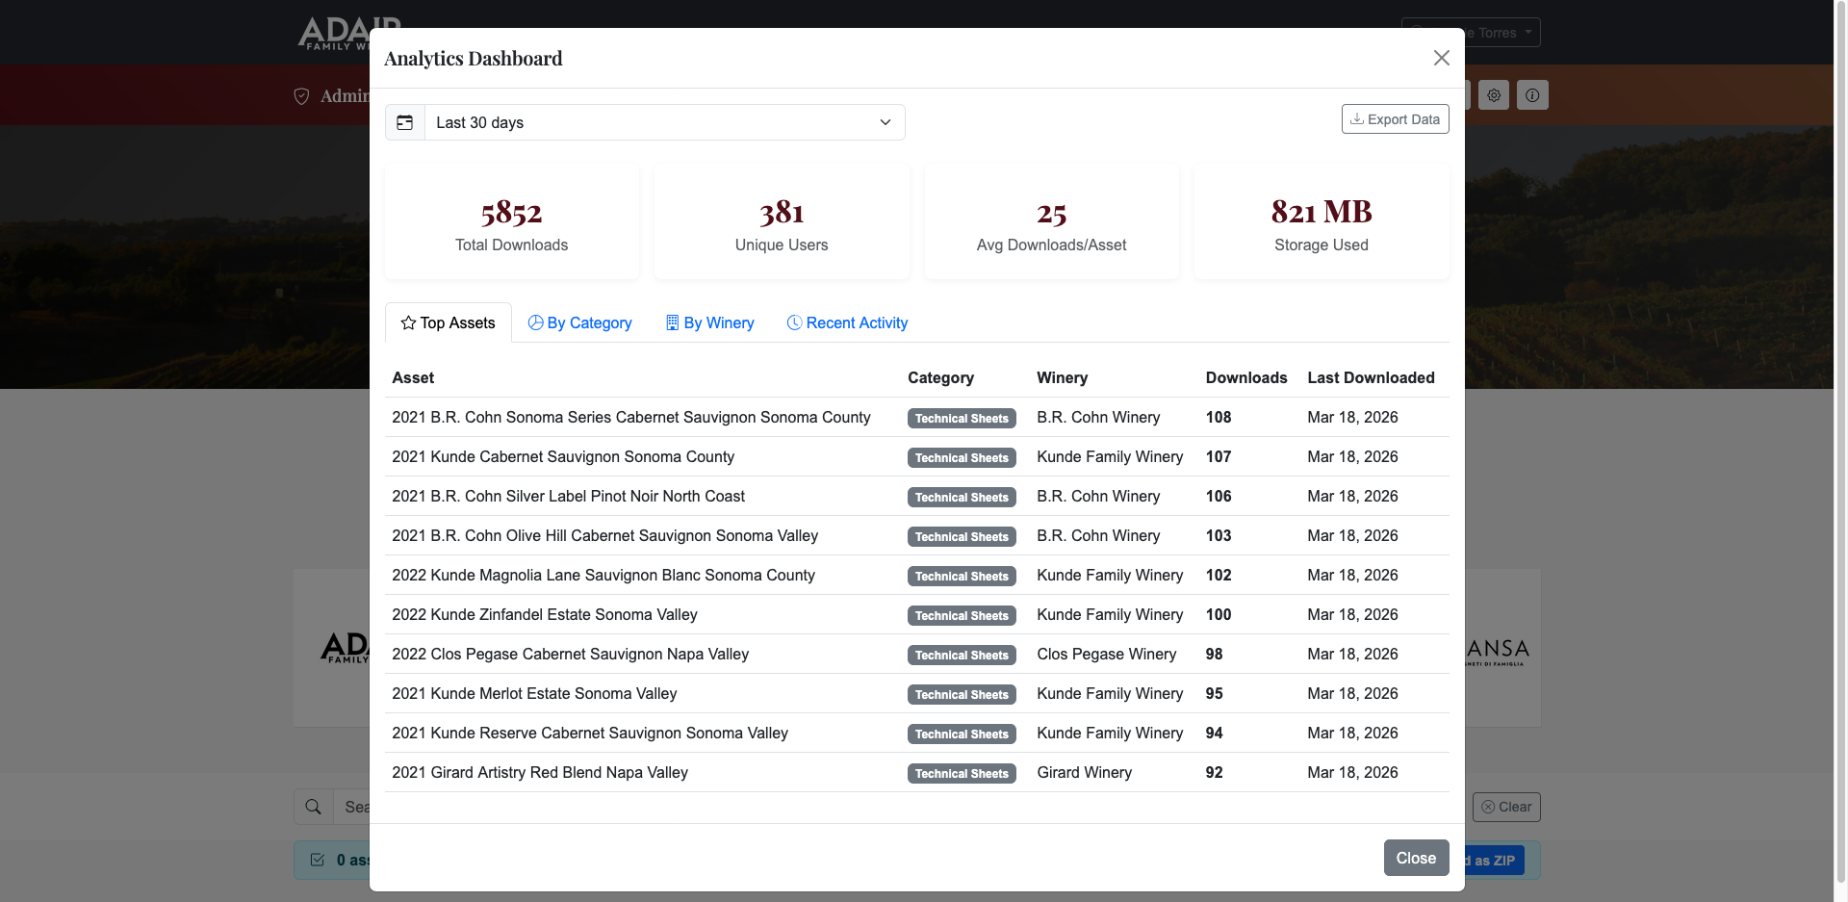Switch to the Top Assets tab

[x=448, y=322]
